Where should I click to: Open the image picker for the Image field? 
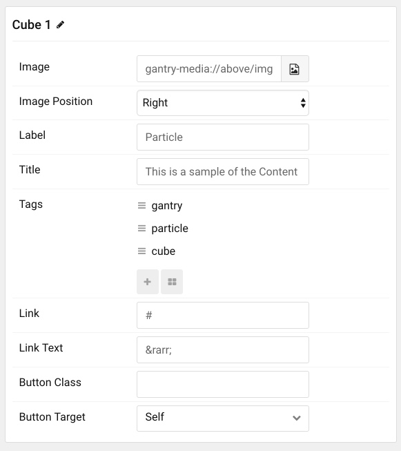295,69
